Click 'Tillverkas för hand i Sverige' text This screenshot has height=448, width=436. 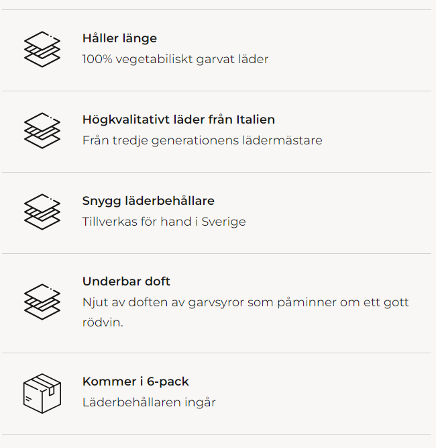point(164,222)
